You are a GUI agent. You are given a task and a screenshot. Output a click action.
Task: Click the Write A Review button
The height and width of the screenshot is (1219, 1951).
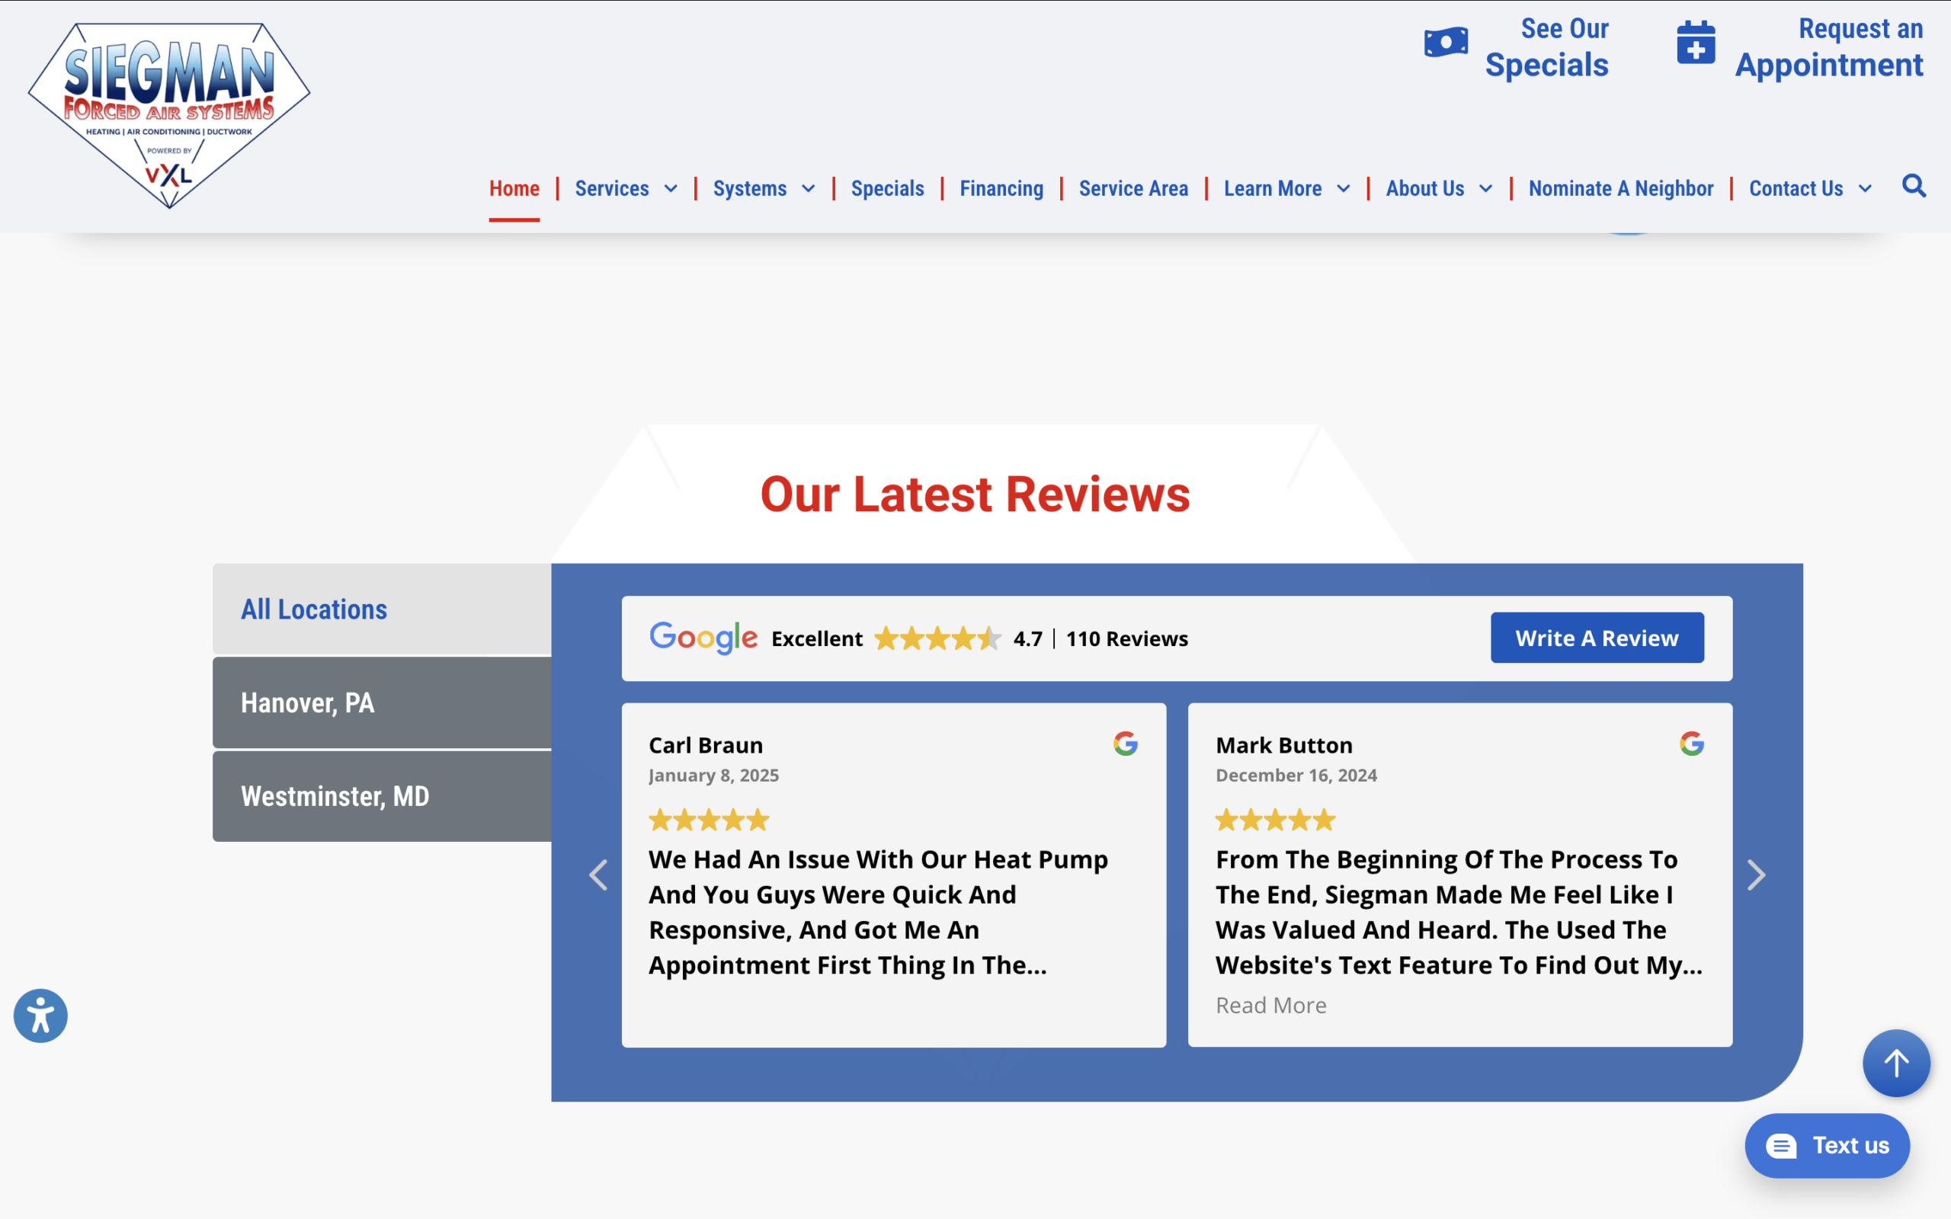click(x=1597, y=638)
